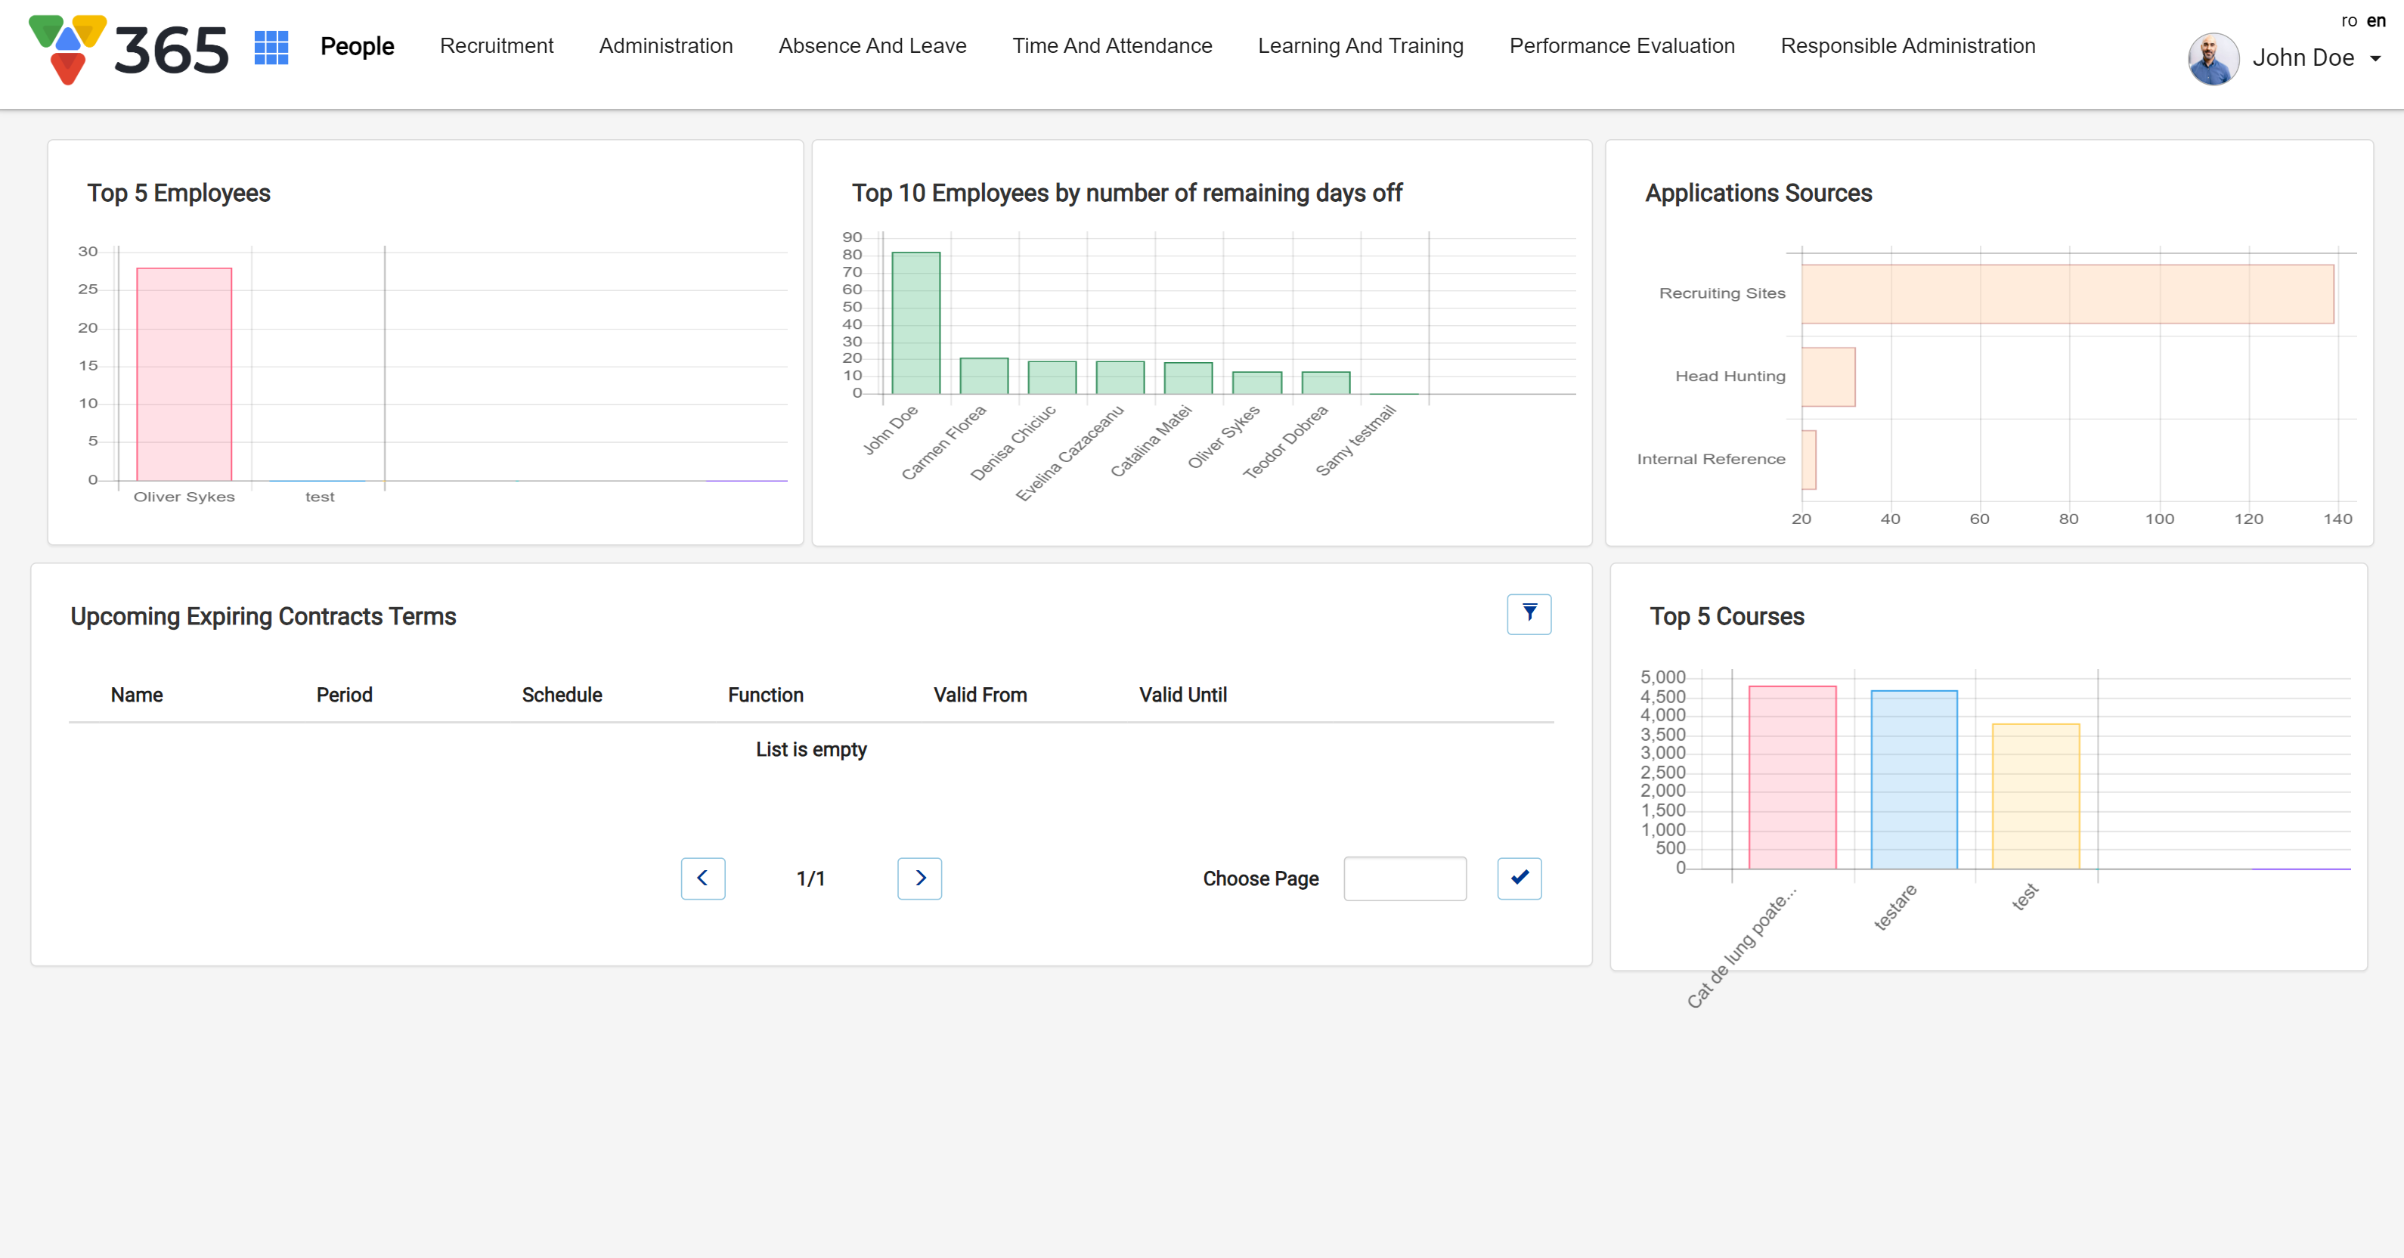Click the 365 logo

(130, 49)
